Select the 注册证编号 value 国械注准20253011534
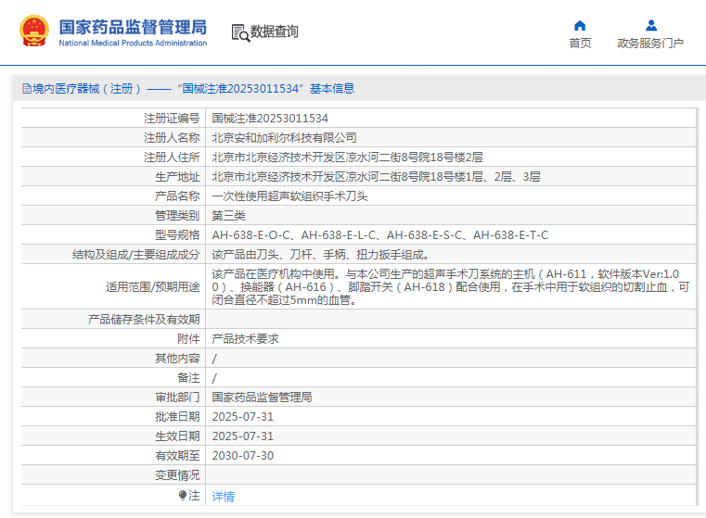 [270, 119]
